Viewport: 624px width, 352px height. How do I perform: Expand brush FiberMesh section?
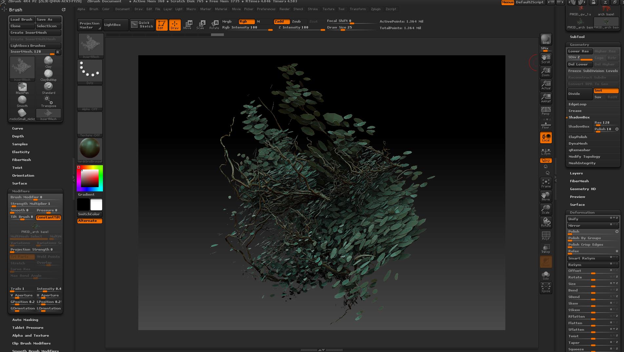[22, 160]
